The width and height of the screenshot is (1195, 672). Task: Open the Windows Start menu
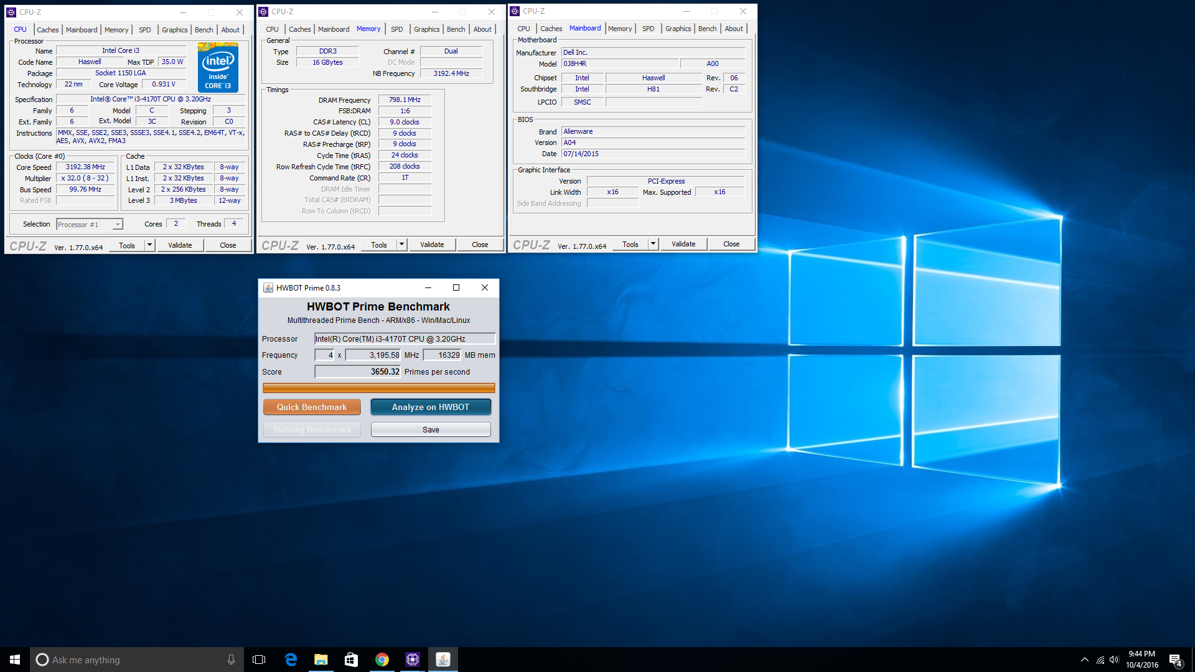coord(15,660)
